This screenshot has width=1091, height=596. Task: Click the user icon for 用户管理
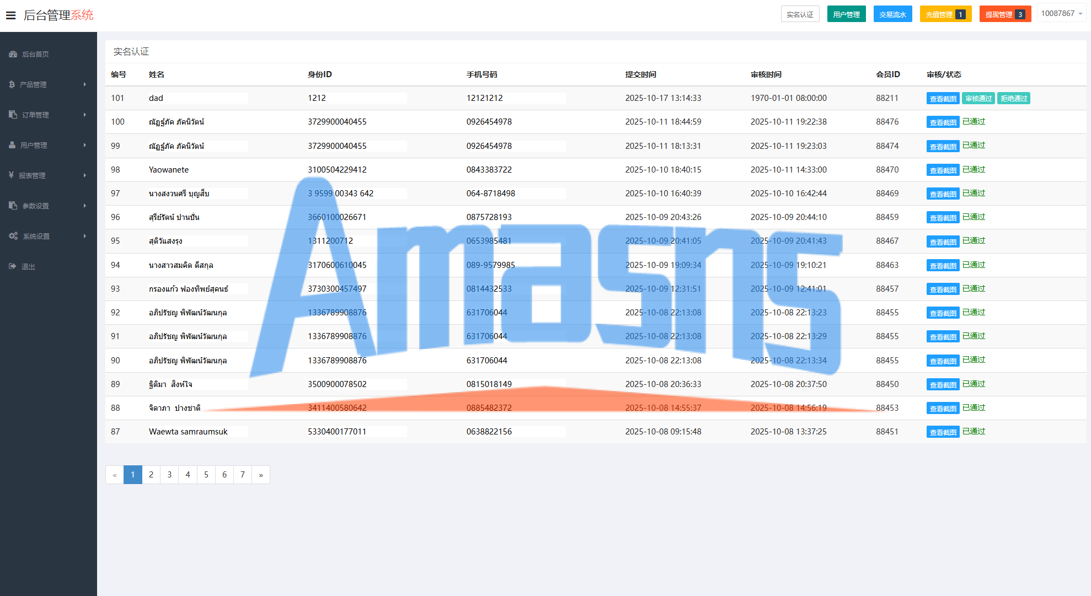(12, 145)
